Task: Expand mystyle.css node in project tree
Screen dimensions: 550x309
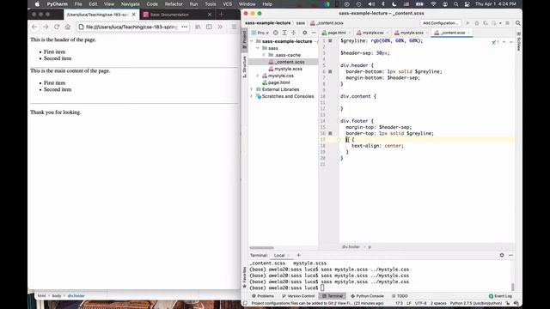Action: [258, 76]
